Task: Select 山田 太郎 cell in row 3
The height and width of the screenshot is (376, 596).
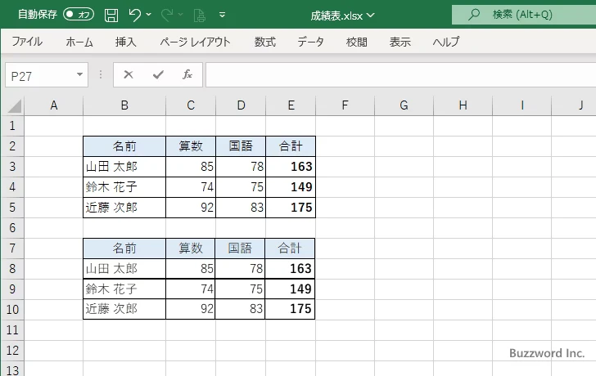Action: 124,167
